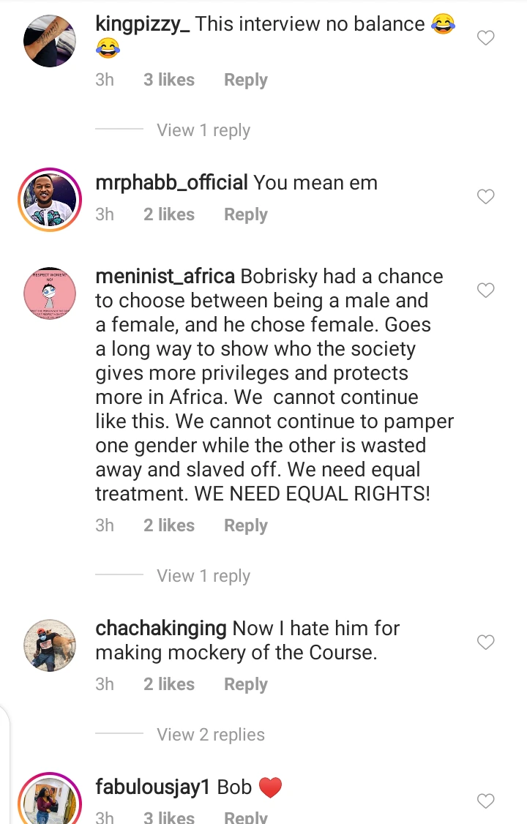
Task: Heart the chachakinging comment
Action: 486,642
